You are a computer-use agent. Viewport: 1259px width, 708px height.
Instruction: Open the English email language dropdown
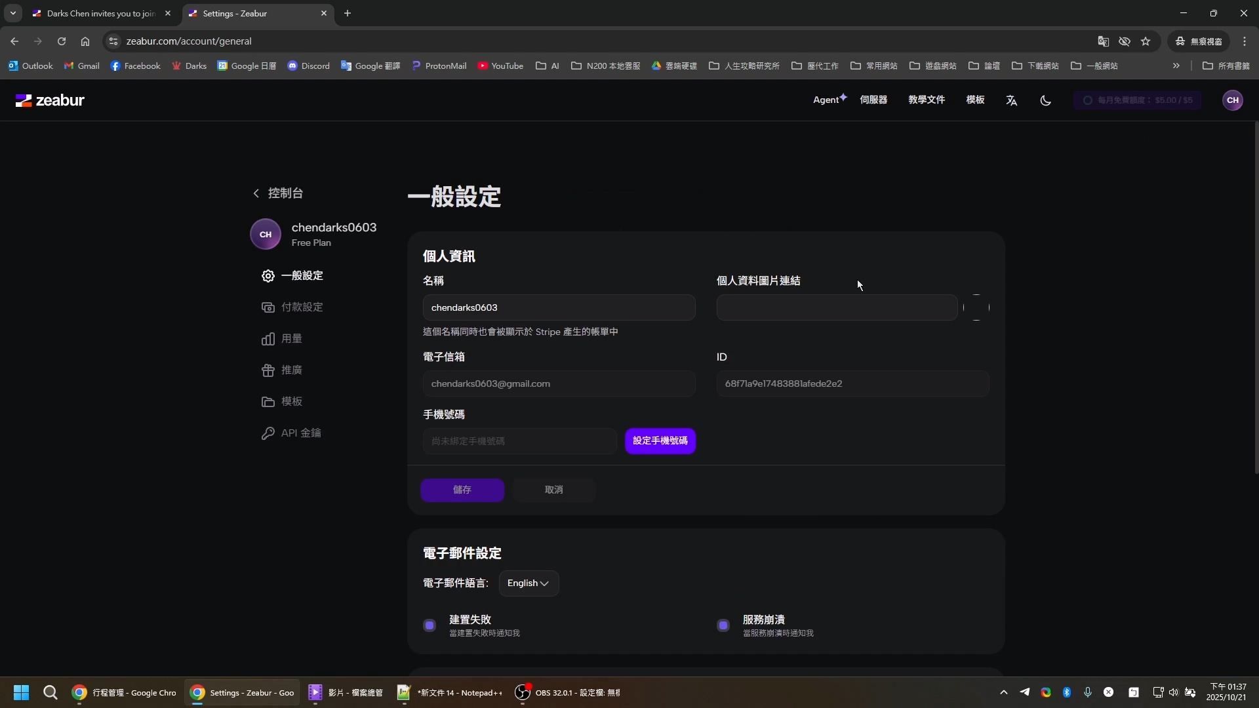529,583
